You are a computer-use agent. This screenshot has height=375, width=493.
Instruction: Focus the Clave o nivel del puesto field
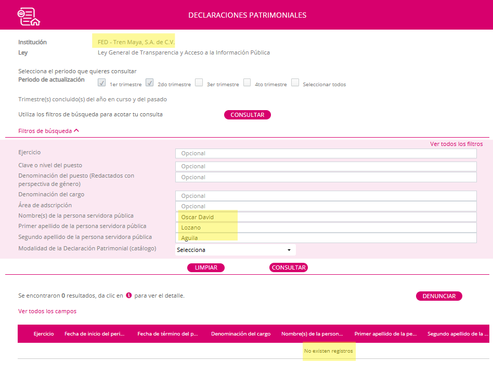[x=326, y=166]
